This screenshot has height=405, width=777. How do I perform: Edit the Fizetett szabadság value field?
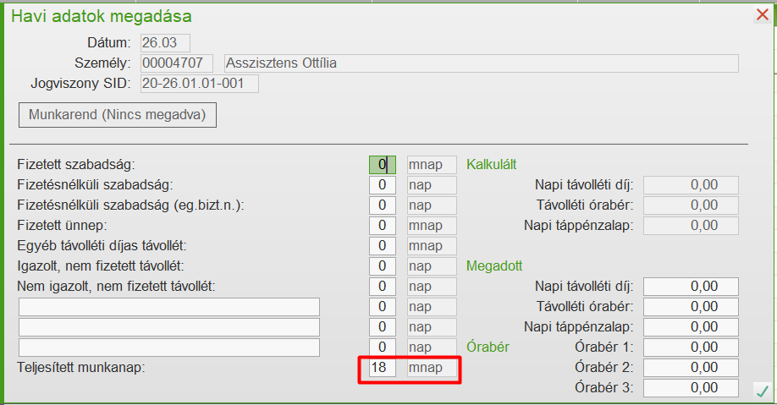(x=383, y=165)
